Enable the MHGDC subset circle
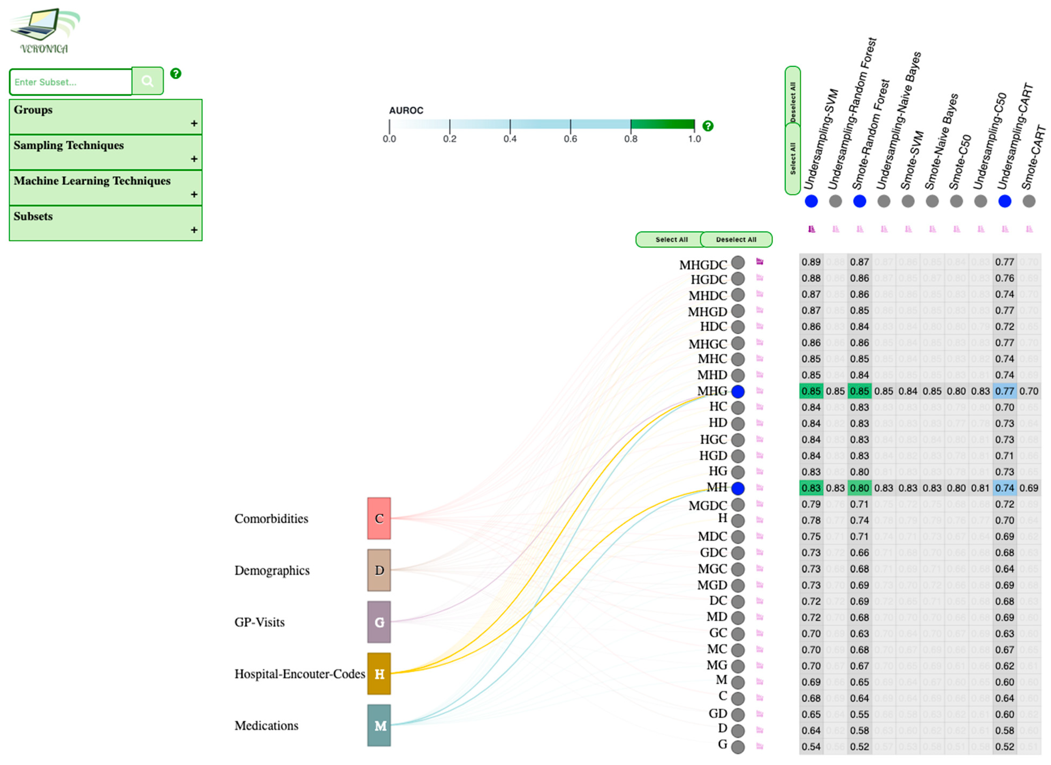This screenshot has height=765, width=1051. pos(738,263)
